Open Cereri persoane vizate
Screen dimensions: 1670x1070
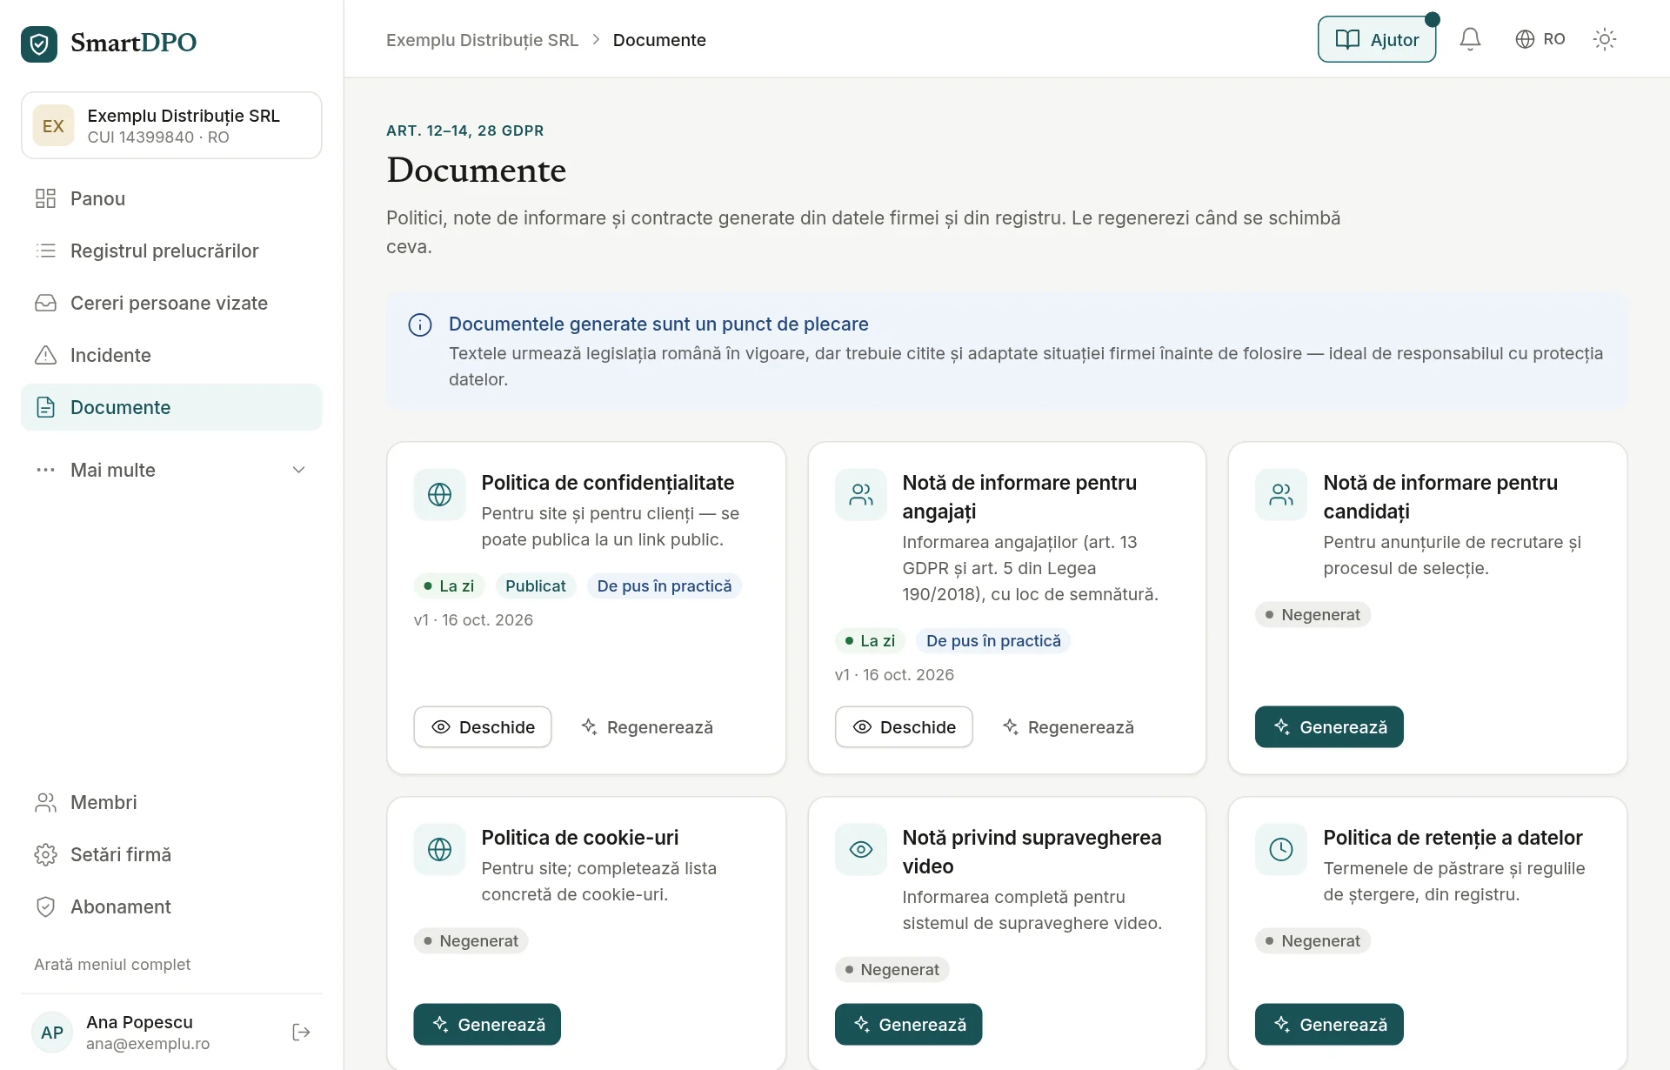(171, 303)
